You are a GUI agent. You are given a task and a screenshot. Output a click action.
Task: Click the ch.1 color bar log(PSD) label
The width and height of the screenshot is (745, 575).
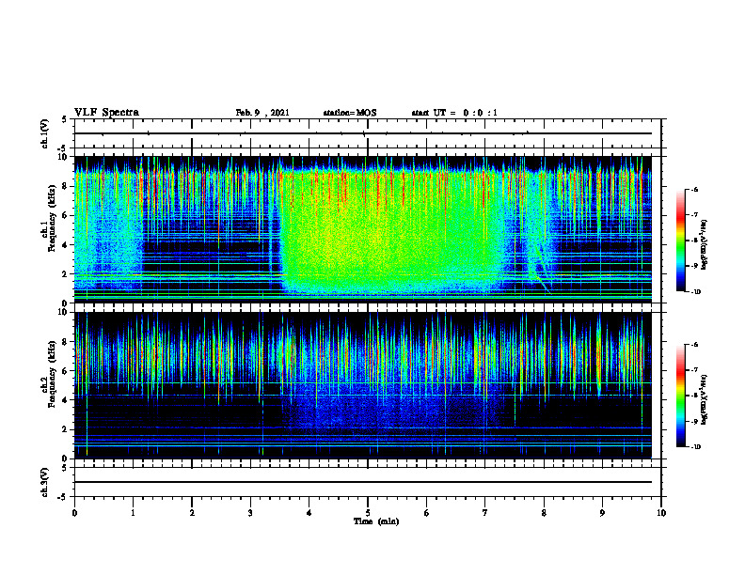pyautogui.click(x=704, y=245)
